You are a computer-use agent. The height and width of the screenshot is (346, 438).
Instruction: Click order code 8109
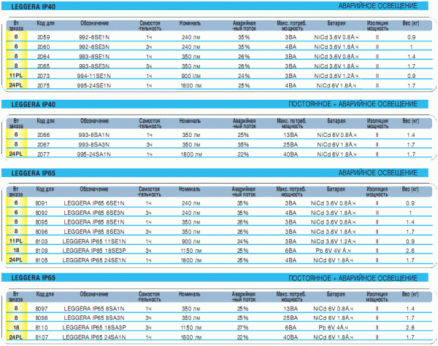click(42, 251)
